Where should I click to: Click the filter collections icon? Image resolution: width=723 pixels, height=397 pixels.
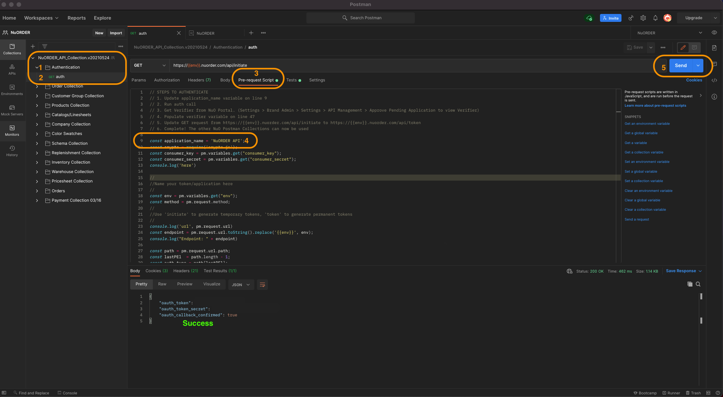coord(45,46)
